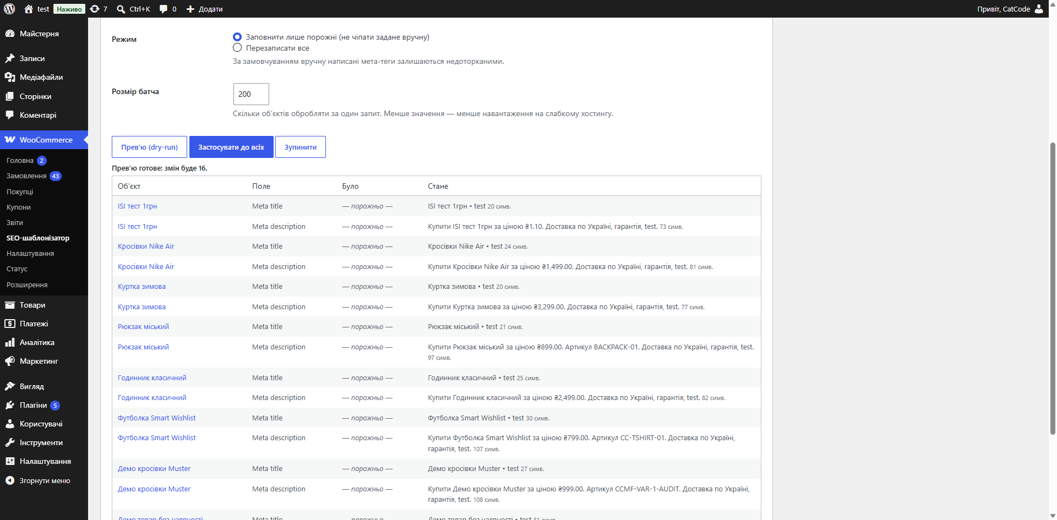The height and width of the screenshot is (520, 1057).
Task: Click the Сторінки pages icon
Action: [x=10, y=96]
